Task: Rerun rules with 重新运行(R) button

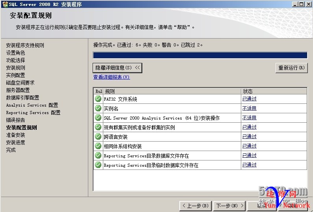Action: [x=291, y=68]
